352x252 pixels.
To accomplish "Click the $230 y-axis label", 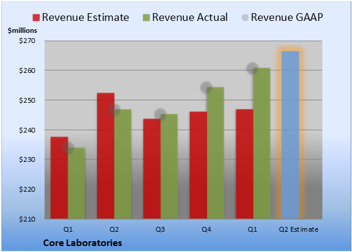I will (27, 159).
